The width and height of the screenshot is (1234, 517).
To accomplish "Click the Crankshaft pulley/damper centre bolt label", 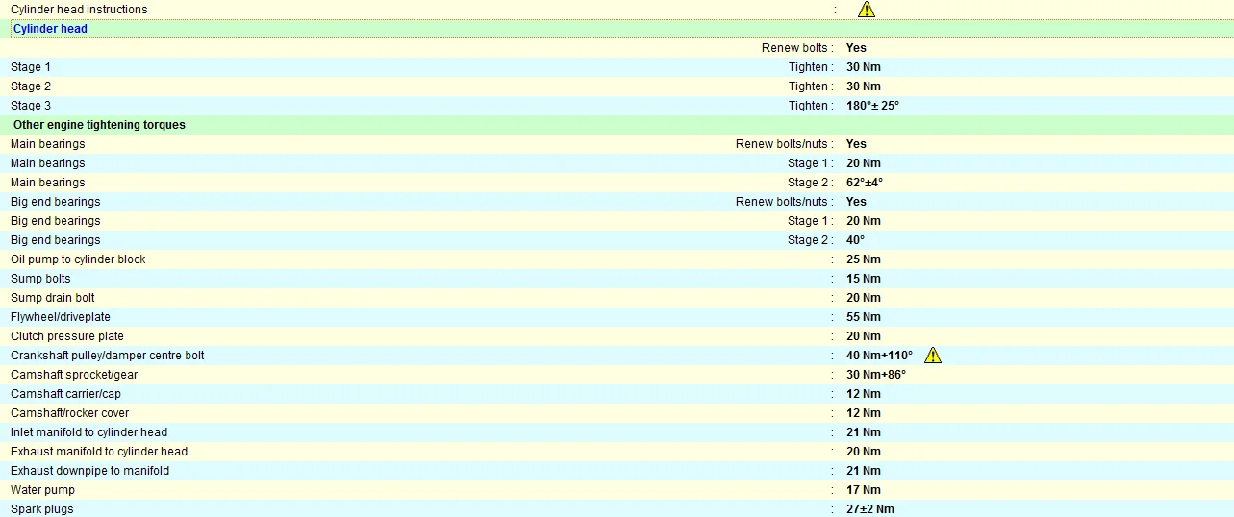I will [108, 356].
